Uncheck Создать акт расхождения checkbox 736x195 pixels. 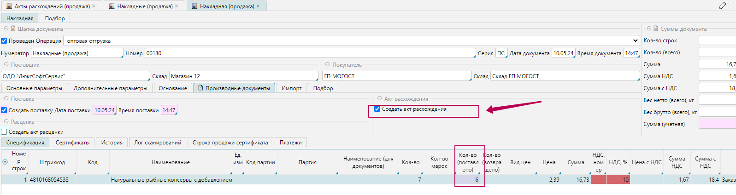click(x=377, y=109)
